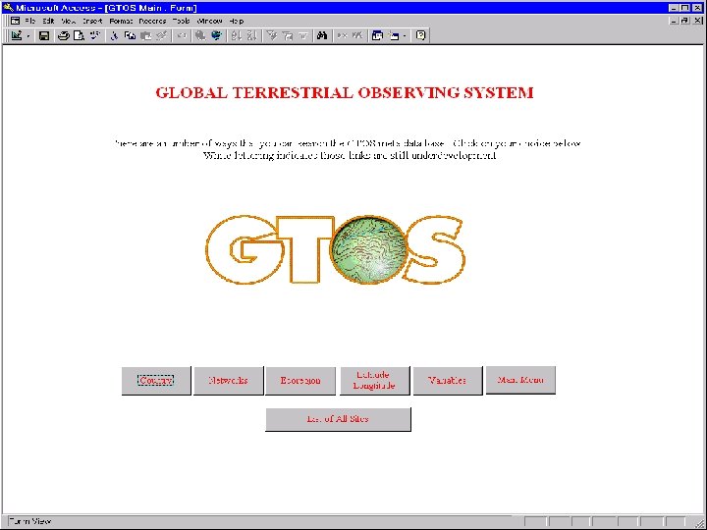Show the Database Window via toolbar icon
The height and width of the screenshot is (530, 707).
(377, 35)
